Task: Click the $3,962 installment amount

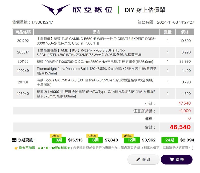Action: tap(149, 140)
